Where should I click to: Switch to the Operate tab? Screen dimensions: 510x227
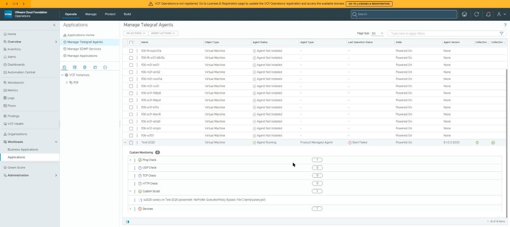[71, 14]
